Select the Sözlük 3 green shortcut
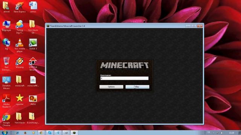 [x=33, y=44]
